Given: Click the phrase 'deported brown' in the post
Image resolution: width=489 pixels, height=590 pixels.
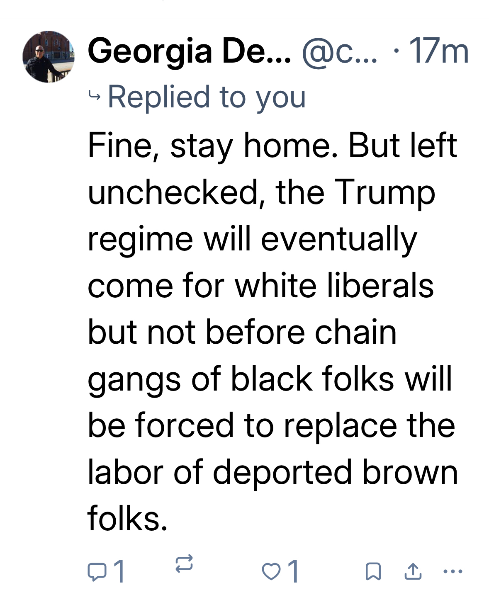Looking at the screenshot, I should pos(335,473).
